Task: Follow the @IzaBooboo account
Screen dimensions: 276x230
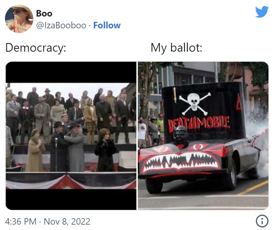Action: (107, 25)
